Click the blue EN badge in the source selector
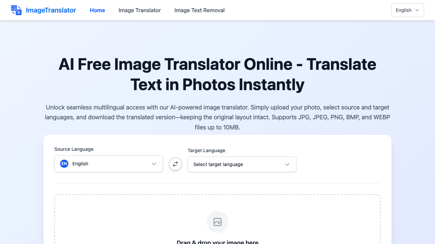435x244 pixels. click(64, 164)
